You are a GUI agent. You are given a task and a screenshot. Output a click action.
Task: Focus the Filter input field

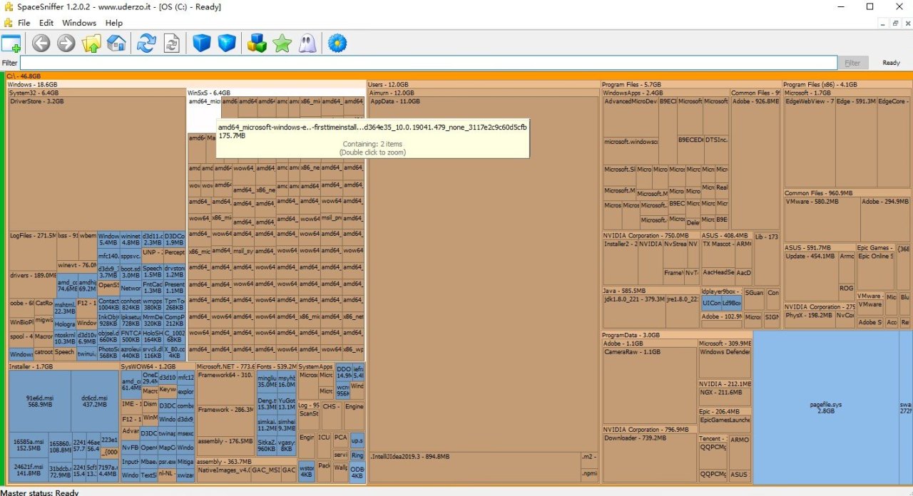428,63
